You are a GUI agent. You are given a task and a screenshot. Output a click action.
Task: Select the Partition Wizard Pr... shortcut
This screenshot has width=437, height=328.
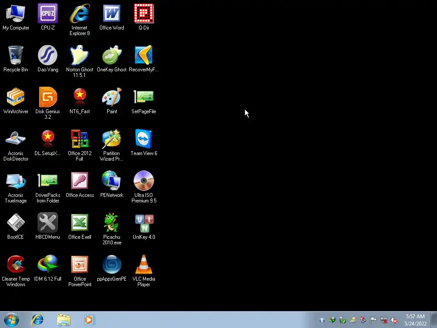pyautogui.click(x=112, y=145)
